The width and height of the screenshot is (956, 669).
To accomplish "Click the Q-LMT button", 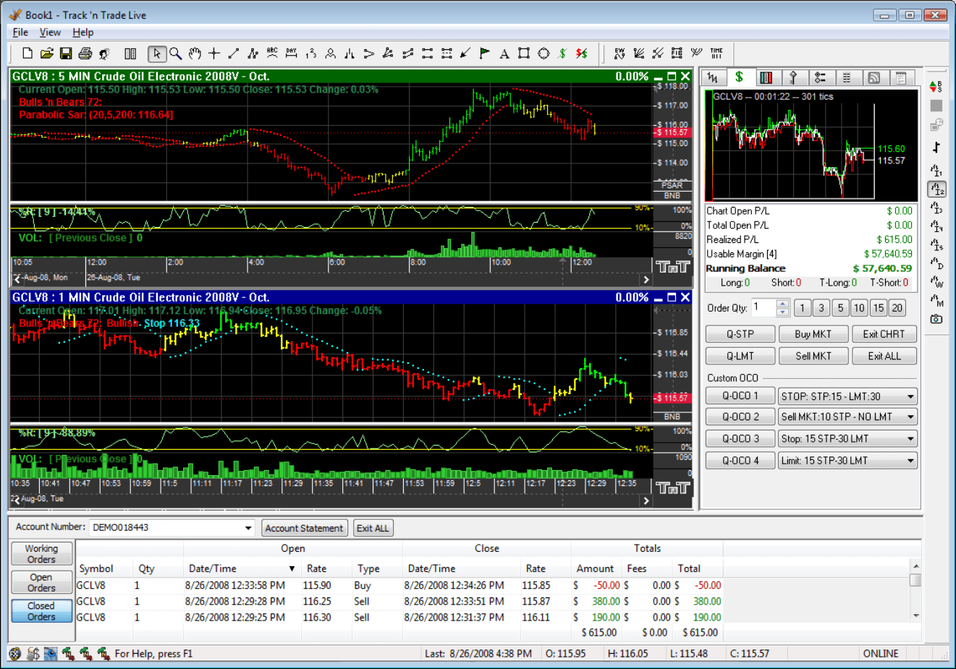I will (x=740, y=356).
